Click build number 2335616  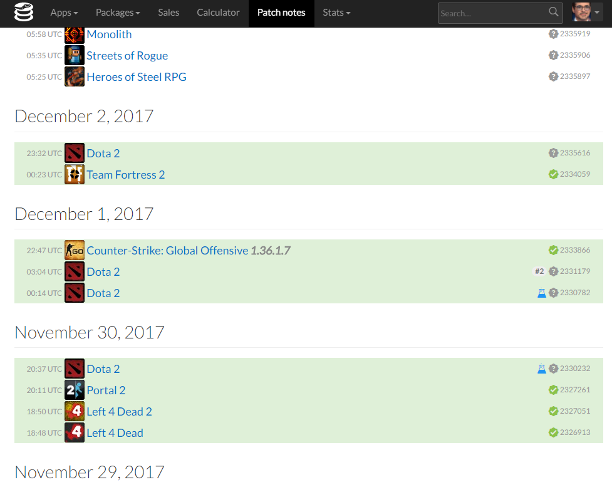click(x=575, y=153)
